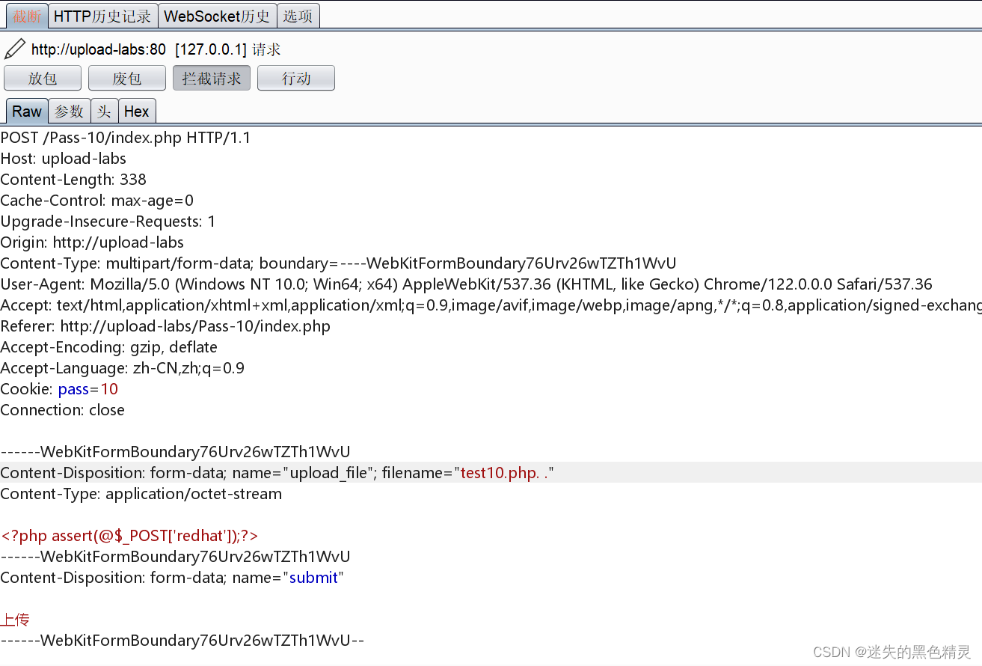Click the 上传 body value

[x=15, y=620]
